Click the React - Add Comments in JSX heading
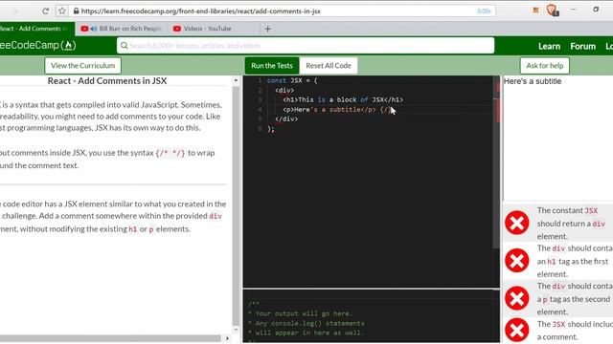 107,80
